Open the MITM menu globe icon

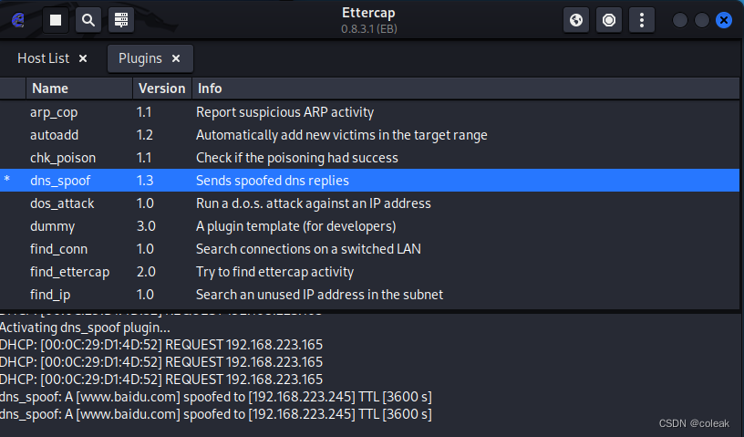576,20
